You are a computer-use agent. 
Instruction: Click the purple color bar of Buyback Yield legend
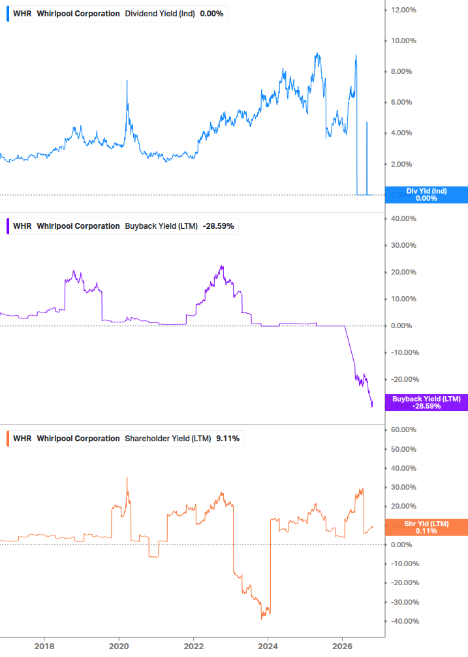pos(8,226)
